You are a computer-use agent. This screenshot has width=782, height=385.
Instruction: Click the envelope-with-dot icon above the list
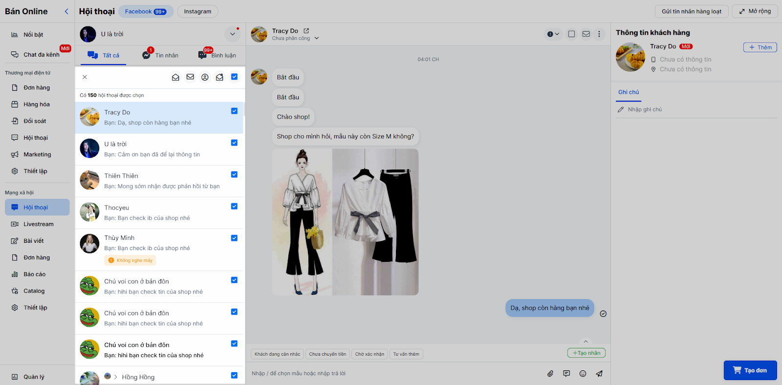219,77
